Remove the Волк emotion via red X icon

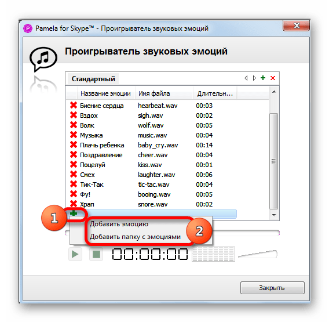pyautogui.click(x=74, y=125)
